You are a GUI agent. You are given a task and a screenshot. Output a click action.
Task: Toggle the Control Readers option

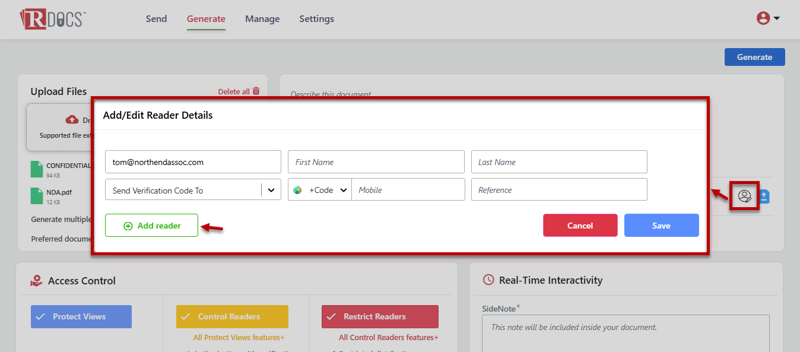(x=232, y=317)
